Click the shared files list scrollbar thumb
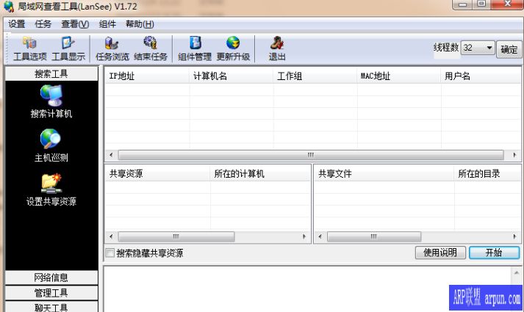 [x=374, y=236]
